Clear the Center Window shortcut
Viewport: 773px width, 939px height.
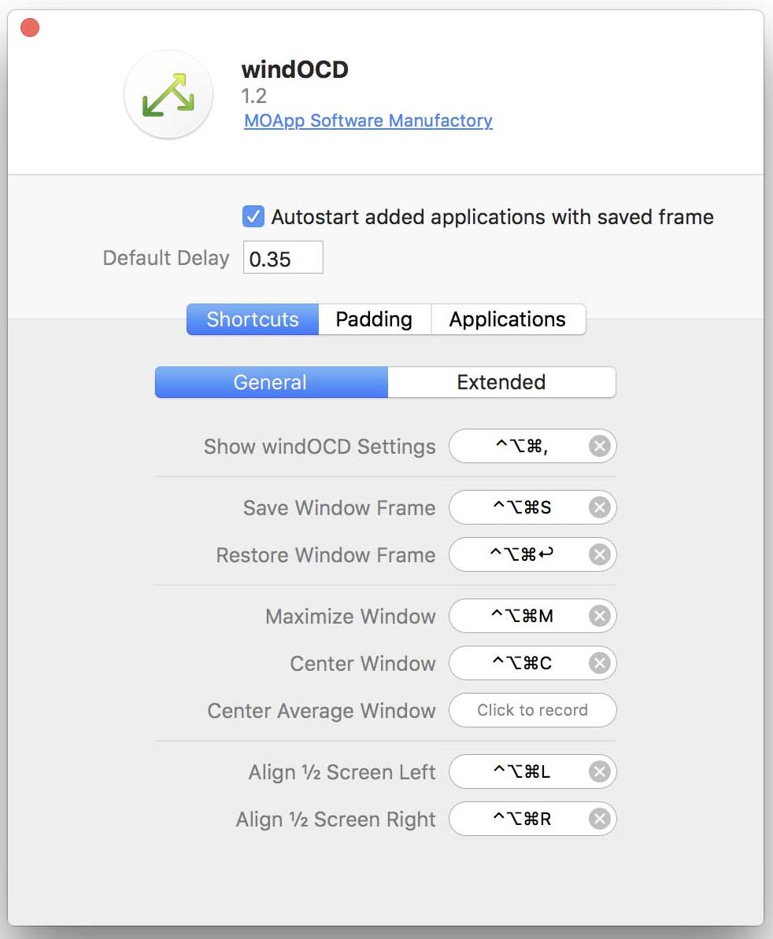pos(599,663)
